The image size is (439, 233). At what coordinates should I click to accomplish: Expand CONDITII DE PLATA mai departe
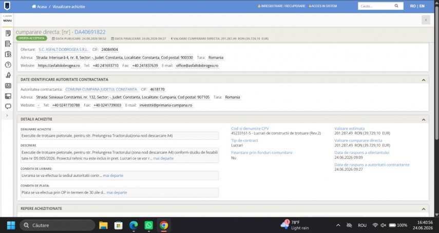117,193
